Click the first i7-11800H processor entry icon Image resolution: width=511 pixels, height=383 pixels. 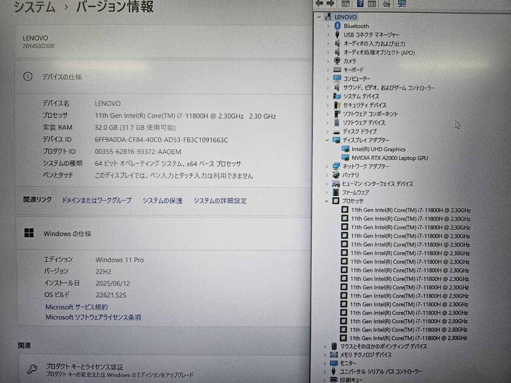click(x=345, y=210)
